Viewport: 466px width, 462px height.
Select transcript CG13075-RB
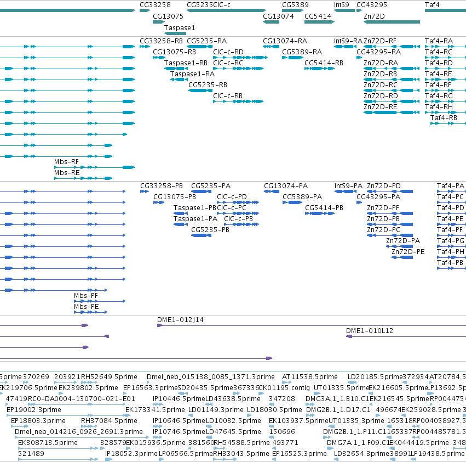[x=159, y=58]
